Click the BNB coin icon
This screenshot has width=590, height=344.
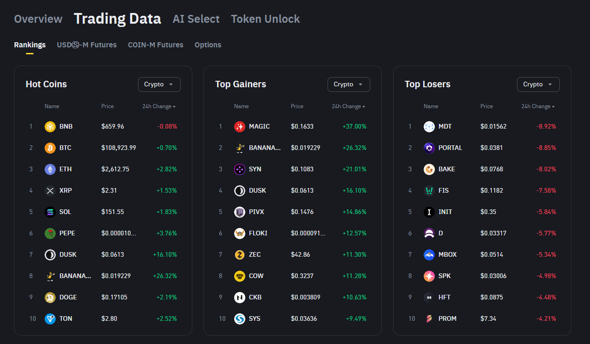pyautogui.click(x=50, y=126)
